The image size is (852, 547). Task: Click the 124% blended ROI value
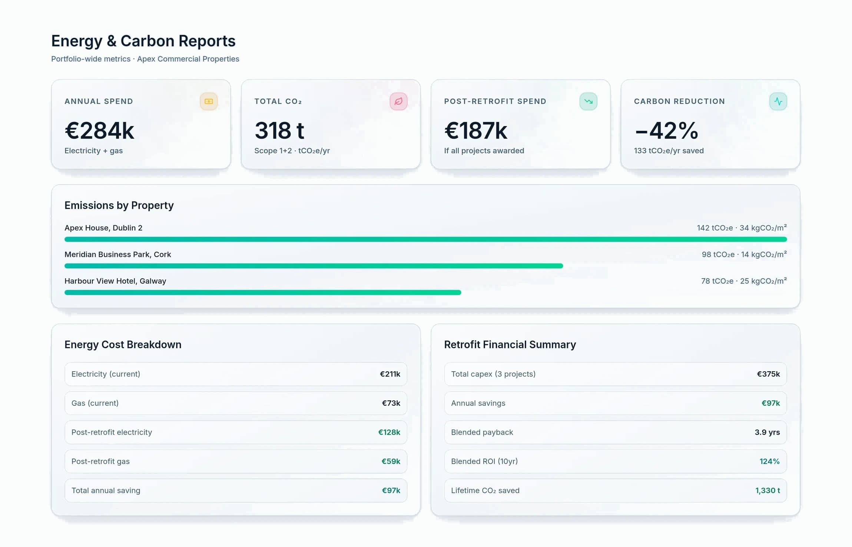(x=769, y=462)
